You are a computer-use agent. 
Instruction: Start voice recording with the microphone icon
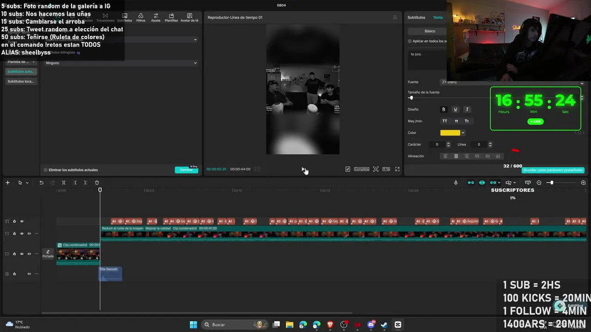tap(456, 183)
